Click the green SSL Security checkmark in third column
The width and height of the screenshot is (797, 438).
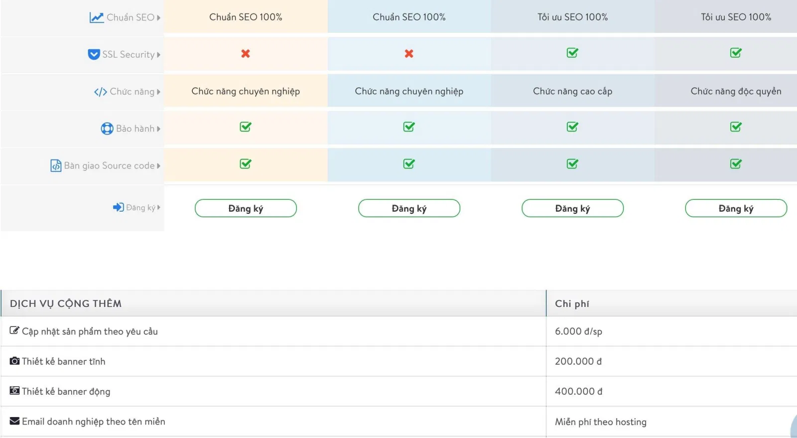point(572,53)
